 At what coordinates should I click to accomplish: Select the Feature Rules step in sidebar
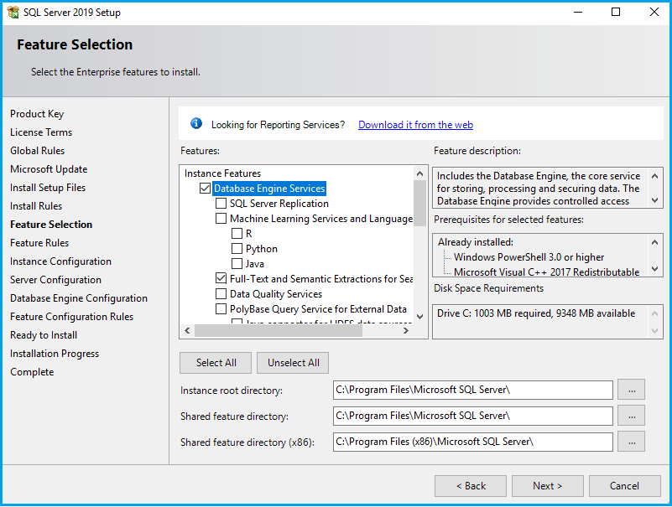(x=39, y=243)
